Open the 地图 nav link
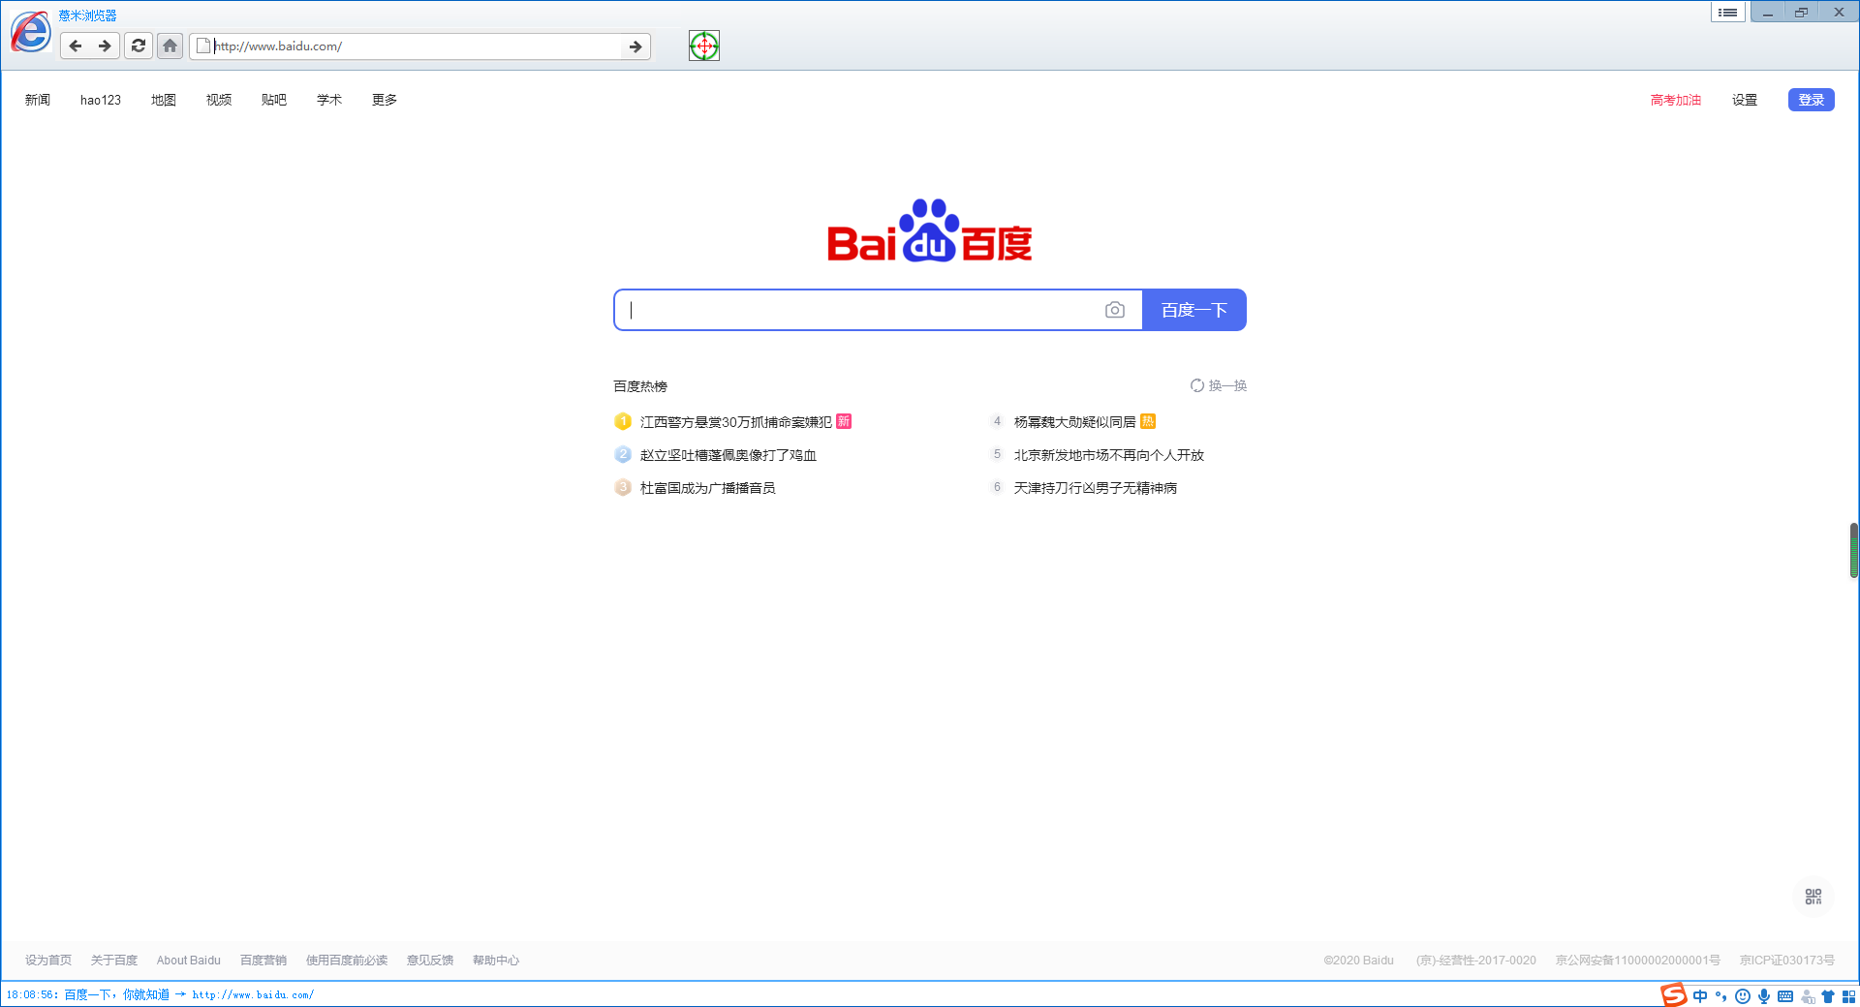The height and width of the screenshot is (1007, 1860). 164,100
